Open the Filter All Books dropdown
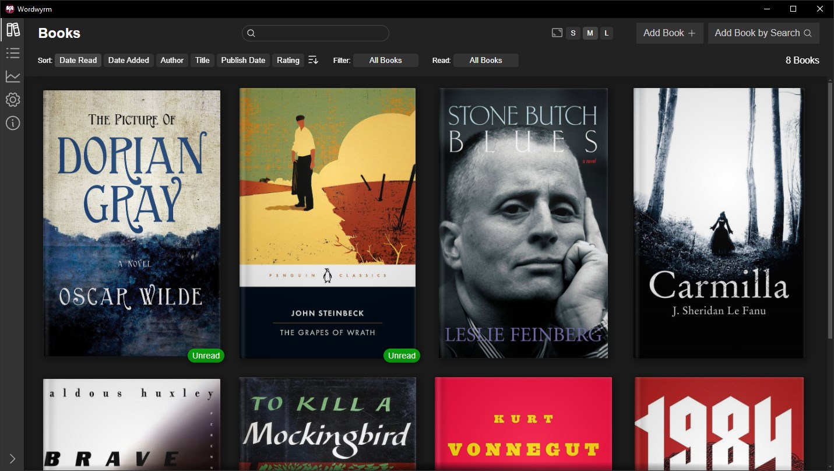The height and width of the screenshot is (471, 834). (x=386, y=60)
